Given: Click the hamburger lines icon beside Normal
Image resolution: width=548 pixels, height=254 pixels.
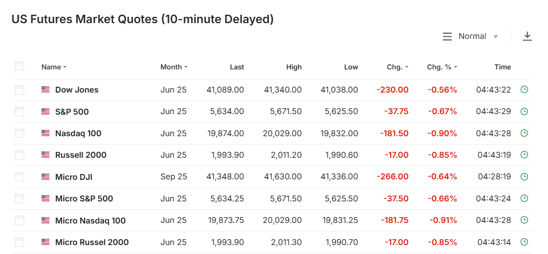Looking at the screenshot, I should pyautogui.click(x=447, y=36).
